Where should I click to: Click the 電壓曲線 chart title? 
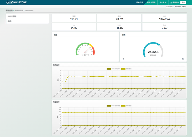point(56,102)
